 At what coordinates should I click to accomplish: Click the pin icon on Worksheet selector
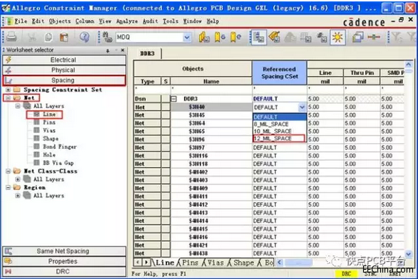[108, 51]
